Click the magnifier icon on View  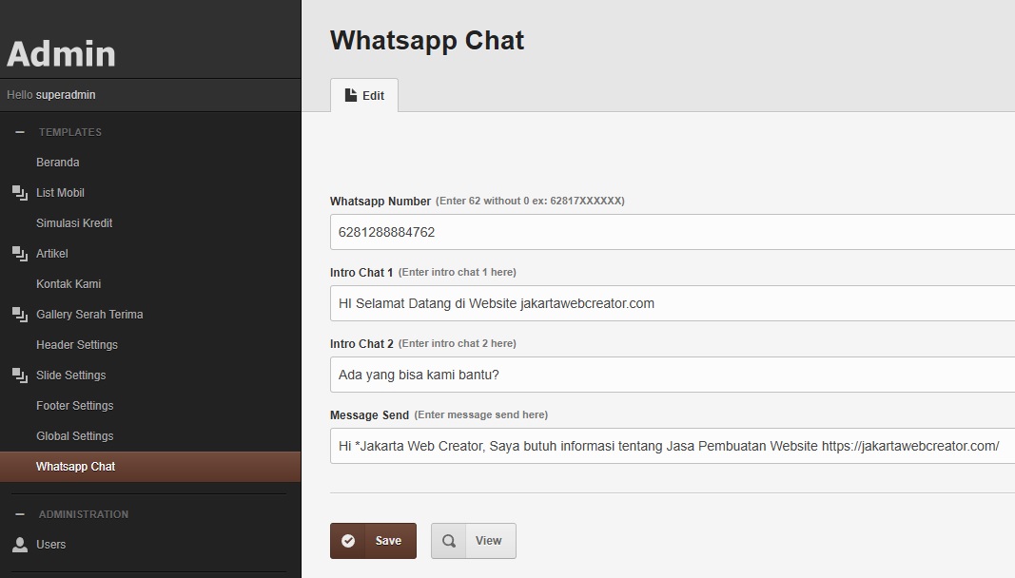click(449, 541)
